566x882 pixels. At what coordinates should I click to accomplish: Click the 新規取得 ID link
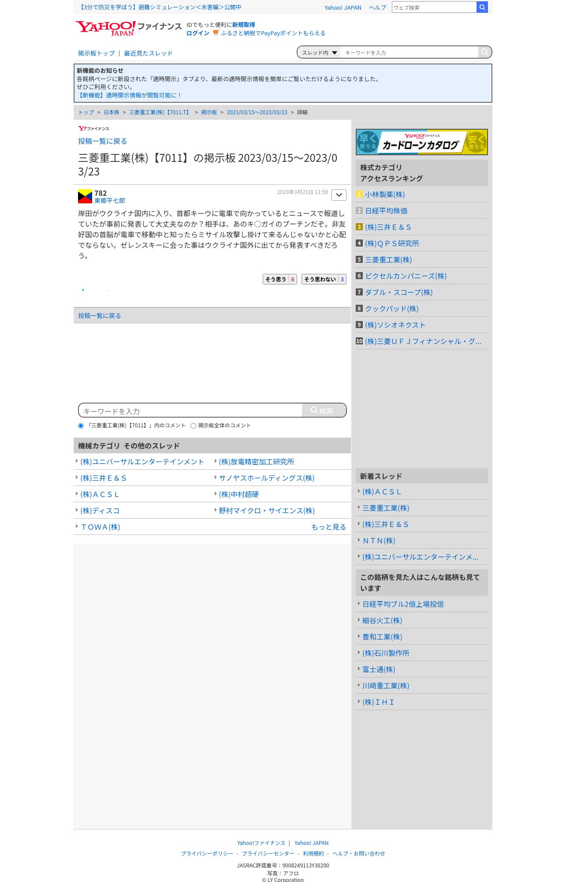click(x=243, y=25)
